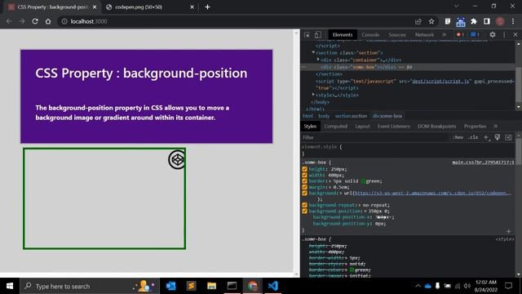Toggle the :hov element state button
Screen dimensions: 522x294
click(458, 137)
